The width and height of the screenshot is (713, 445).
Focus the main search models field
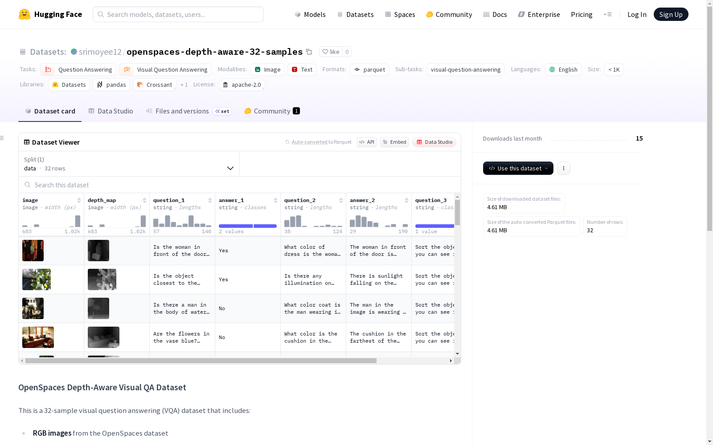(178, 14)
